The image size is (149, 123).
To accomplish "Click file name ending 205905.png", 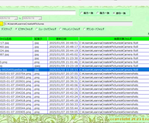I will pos(16,112).
